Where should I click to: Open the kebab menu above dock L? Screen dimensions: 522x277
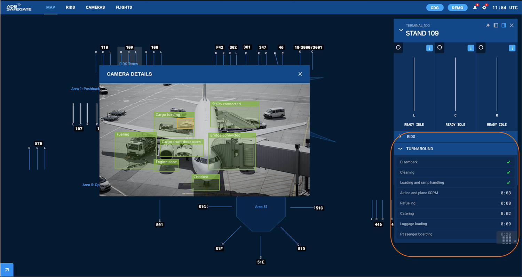pos(429,48)
